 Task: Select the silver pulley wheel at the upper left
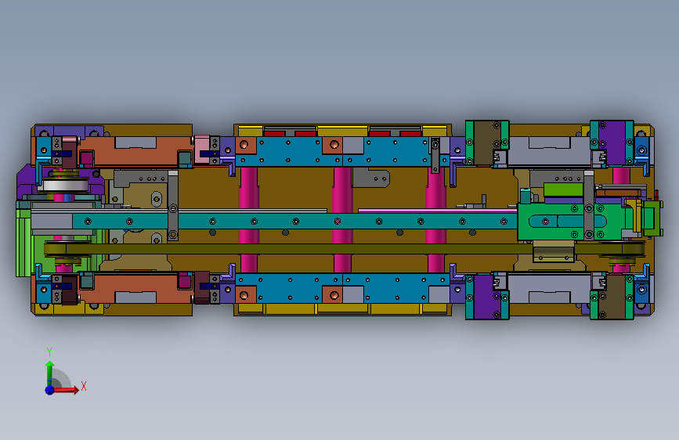[65, 186]
